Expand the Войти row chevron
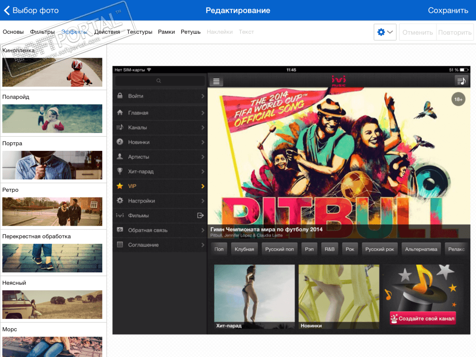This screenshot has height=357, width=476. [x=203, y=96]
